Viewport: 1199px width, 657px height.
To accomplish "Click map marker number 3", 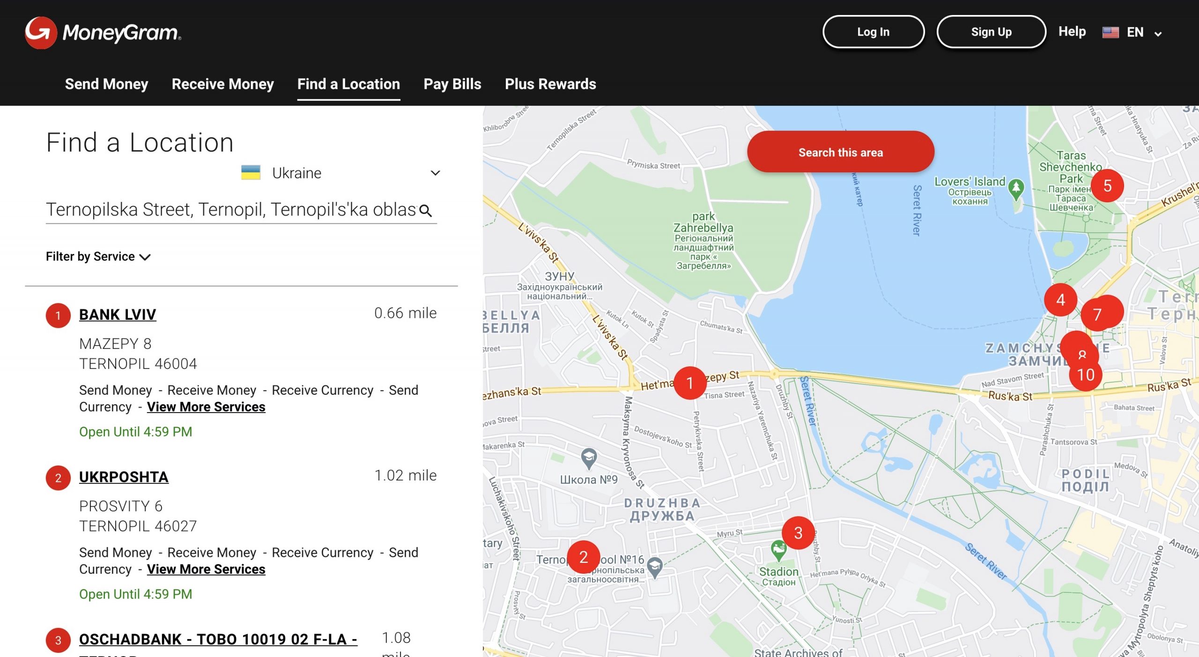I will pyautogui.click(x=798, y=533).
